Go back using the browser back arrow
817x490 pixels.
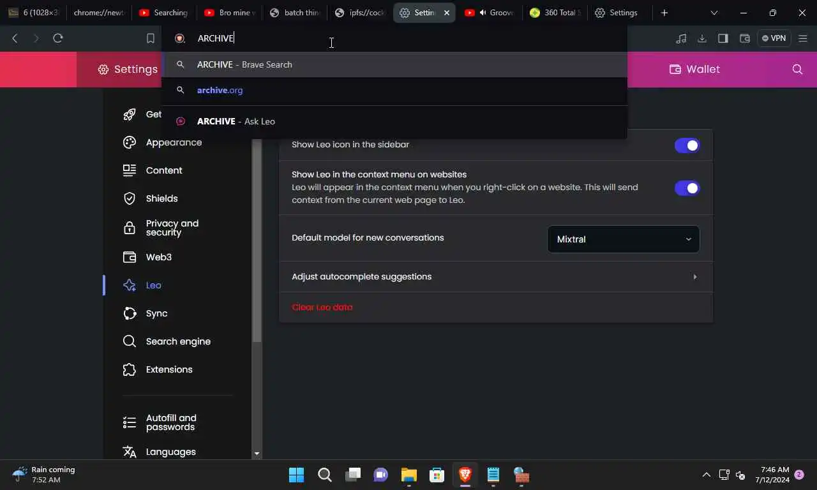(15, 38)
